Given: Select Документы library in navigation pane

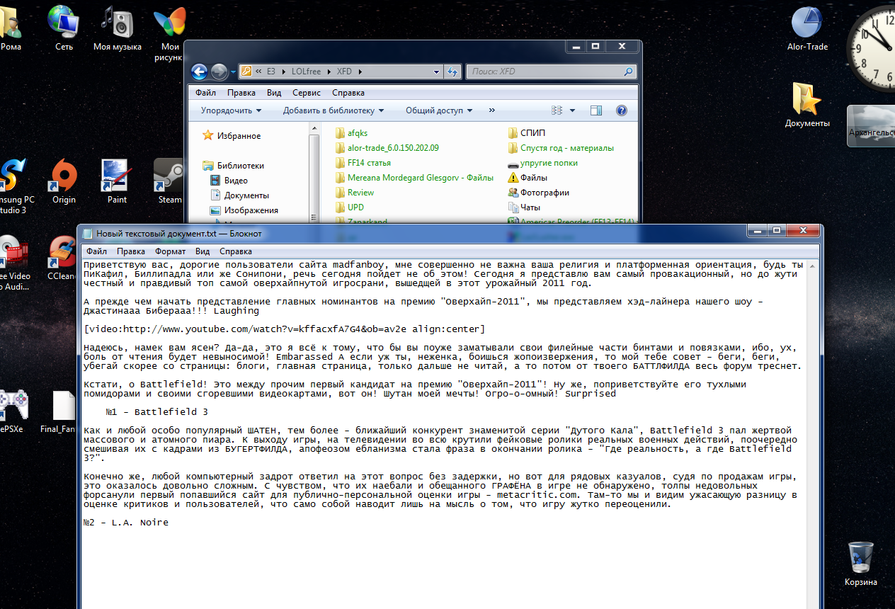Looking at the screenshot, I should pos(239,195).
